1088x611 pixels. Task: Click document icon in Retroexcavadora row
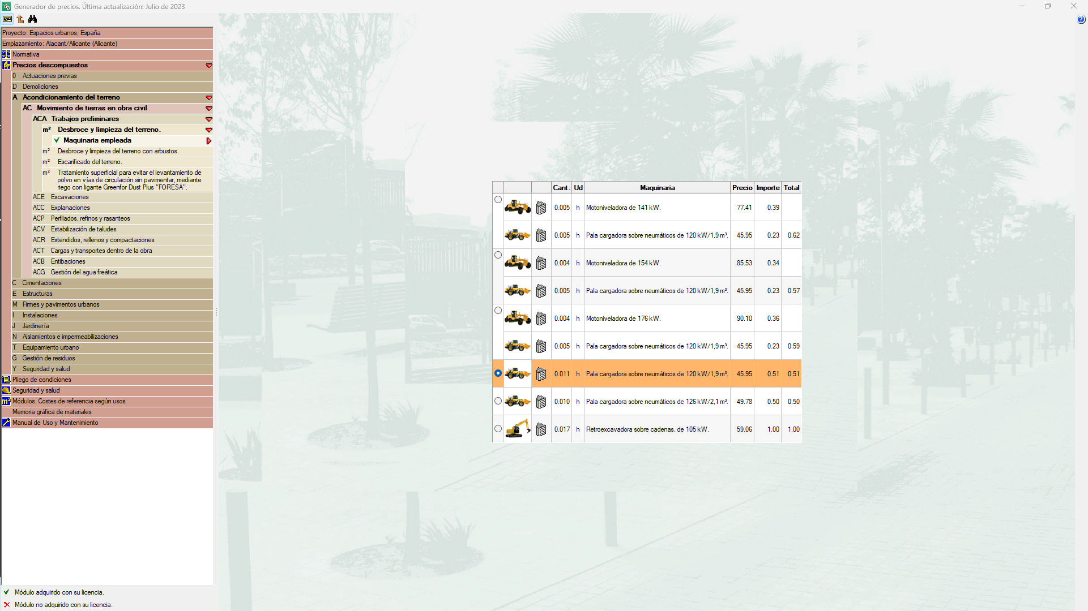tap(541, 430)
